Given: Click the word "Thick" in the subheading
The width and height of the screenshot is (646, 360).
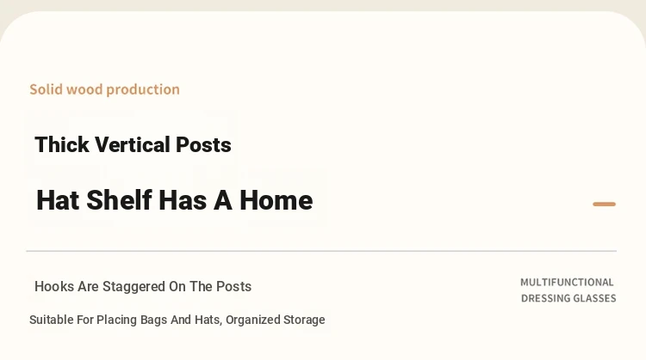Looking at the screenshot, I should [x=62, y=144].
